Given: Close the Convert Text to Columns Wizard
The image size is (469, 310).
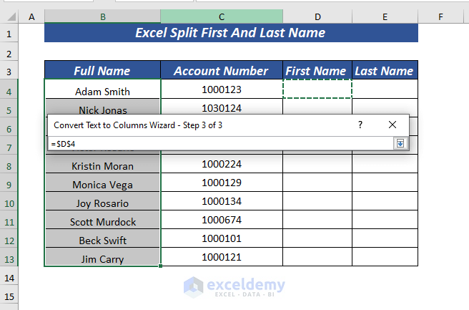Looking at the screenshot, I should (x=392, y=125).
